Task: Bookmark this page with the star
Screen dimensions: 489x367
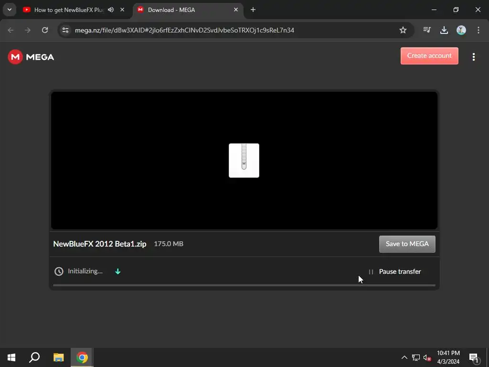Action: [x=403, y=30]
